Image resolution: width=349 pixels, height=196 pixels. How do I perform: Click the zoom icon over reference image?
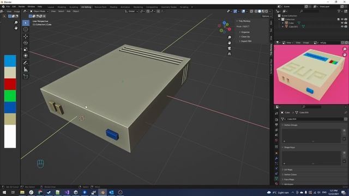coord(345,49)
